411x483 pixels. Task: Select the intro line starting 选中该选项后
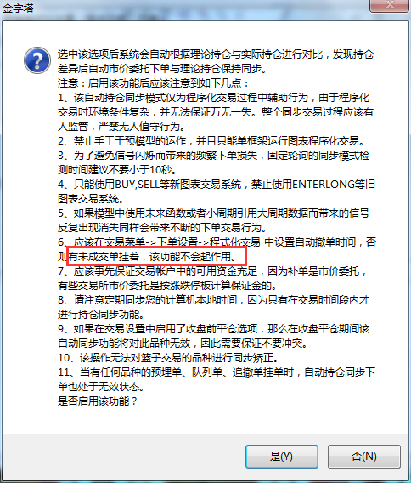pos(216,61)
